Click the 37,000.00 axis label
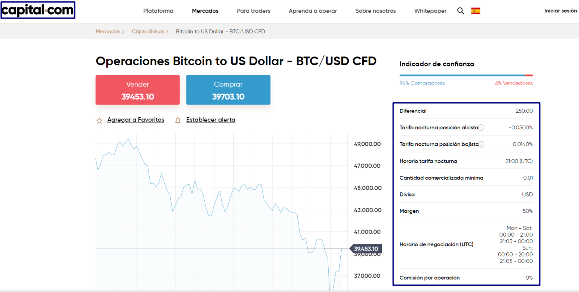The height and width of the screenshot is (292, 579). point(367,276)
